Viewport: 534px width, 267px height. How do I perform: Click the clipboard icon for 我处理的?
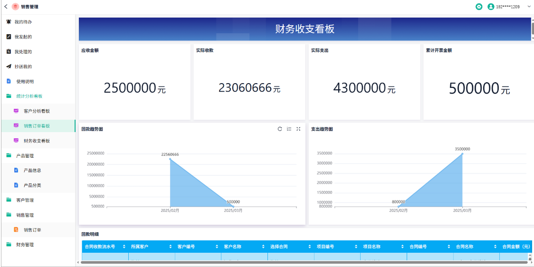pyautogui.click(x=9, y=51)
